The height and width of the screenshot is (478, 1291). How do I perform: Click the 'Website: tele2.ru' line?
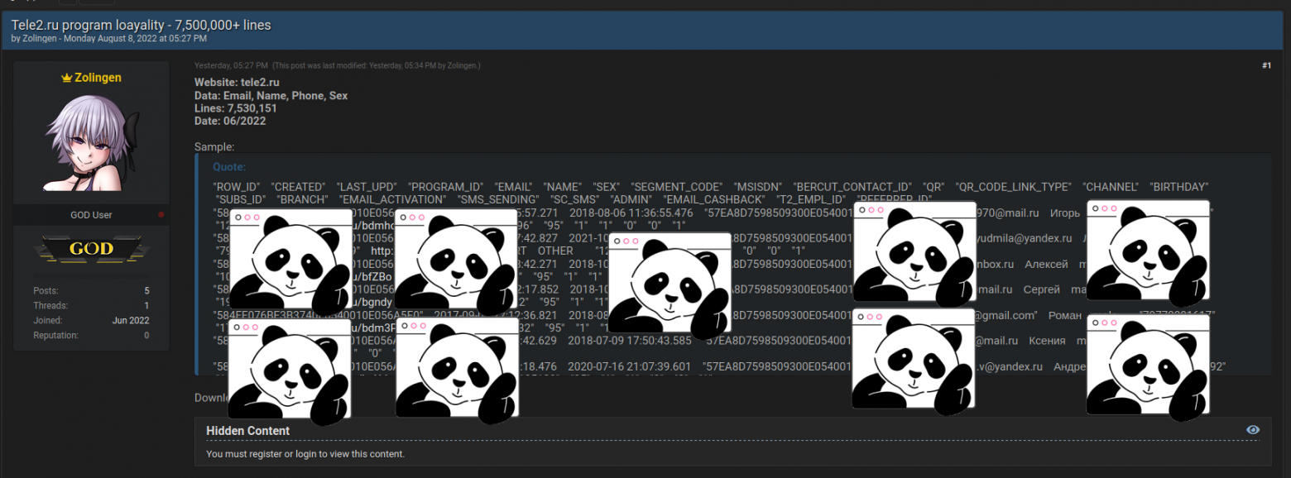(x=237, y=83)
